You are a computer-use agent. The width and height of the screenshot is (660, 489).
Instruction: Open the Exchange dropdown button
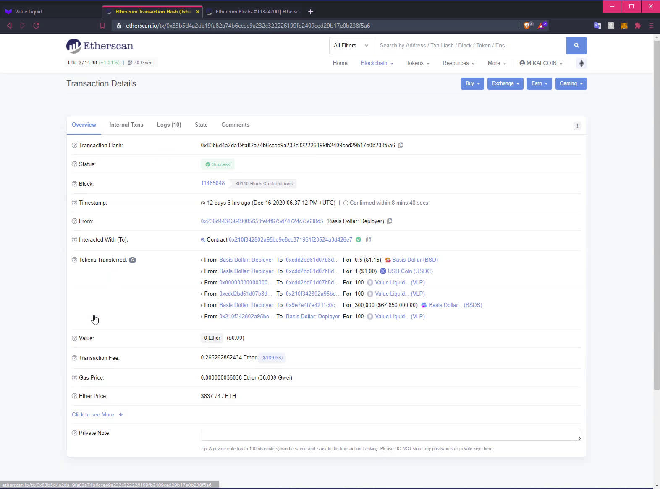click(x=505, y=83)
